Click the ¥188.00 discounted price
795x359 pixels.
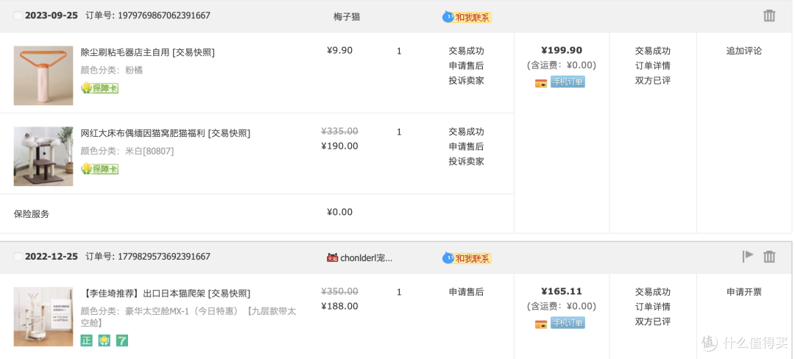pyautogui.click(x=339, y=306)
